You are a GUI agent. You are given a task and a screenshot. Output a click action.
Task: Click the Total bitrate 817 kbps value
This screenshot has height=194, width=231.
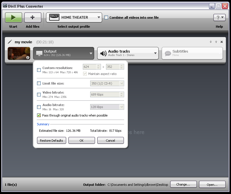click(115, 131)
